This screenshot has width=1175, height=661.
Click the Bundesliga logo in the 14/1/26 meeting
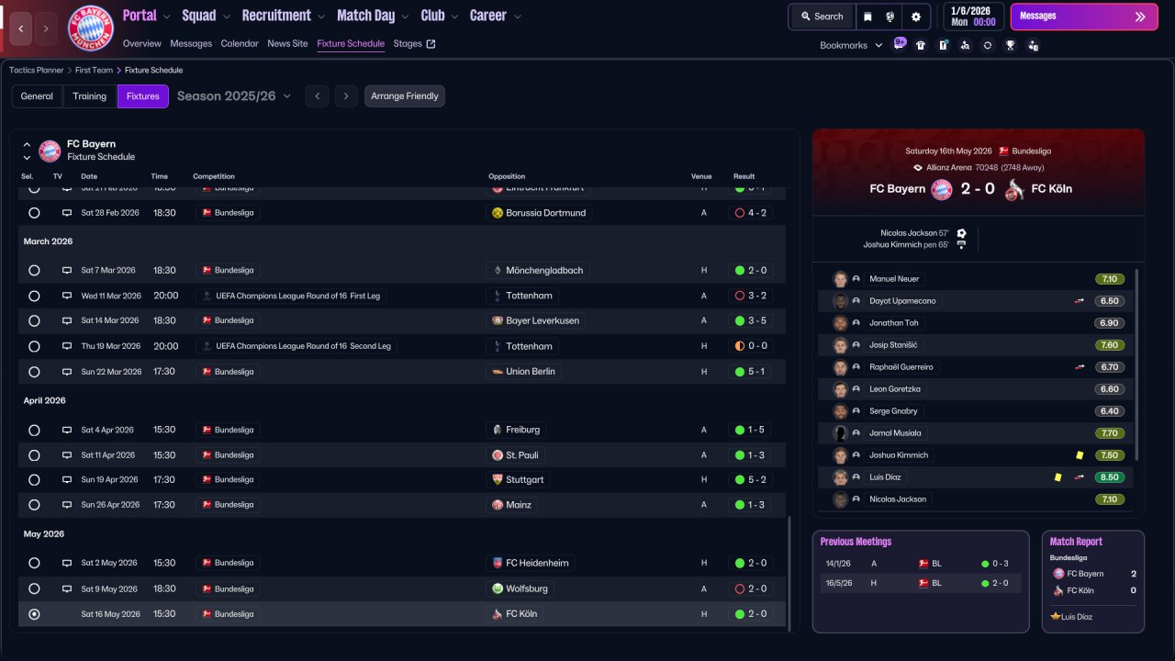pyautogui.click(x=923, y=564)
